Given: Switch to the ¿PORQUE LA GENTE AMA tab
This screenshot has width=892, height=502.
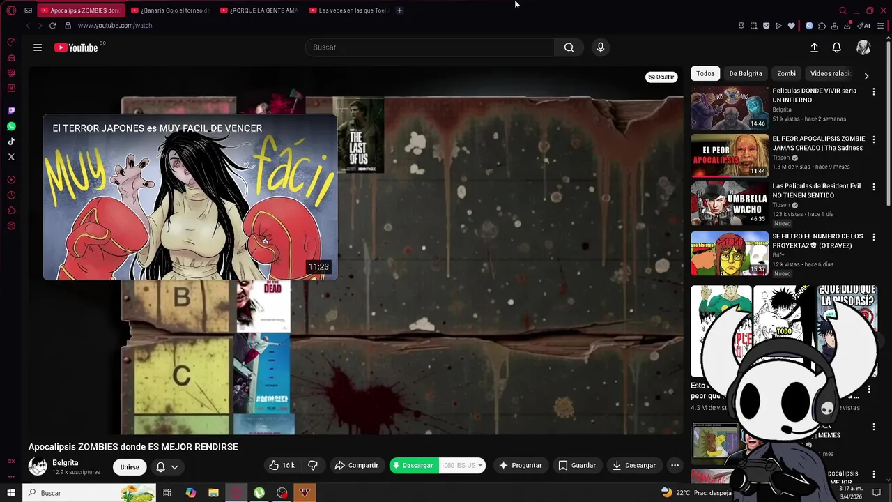Looking at the screenshot, I should [x=259, y=10].
